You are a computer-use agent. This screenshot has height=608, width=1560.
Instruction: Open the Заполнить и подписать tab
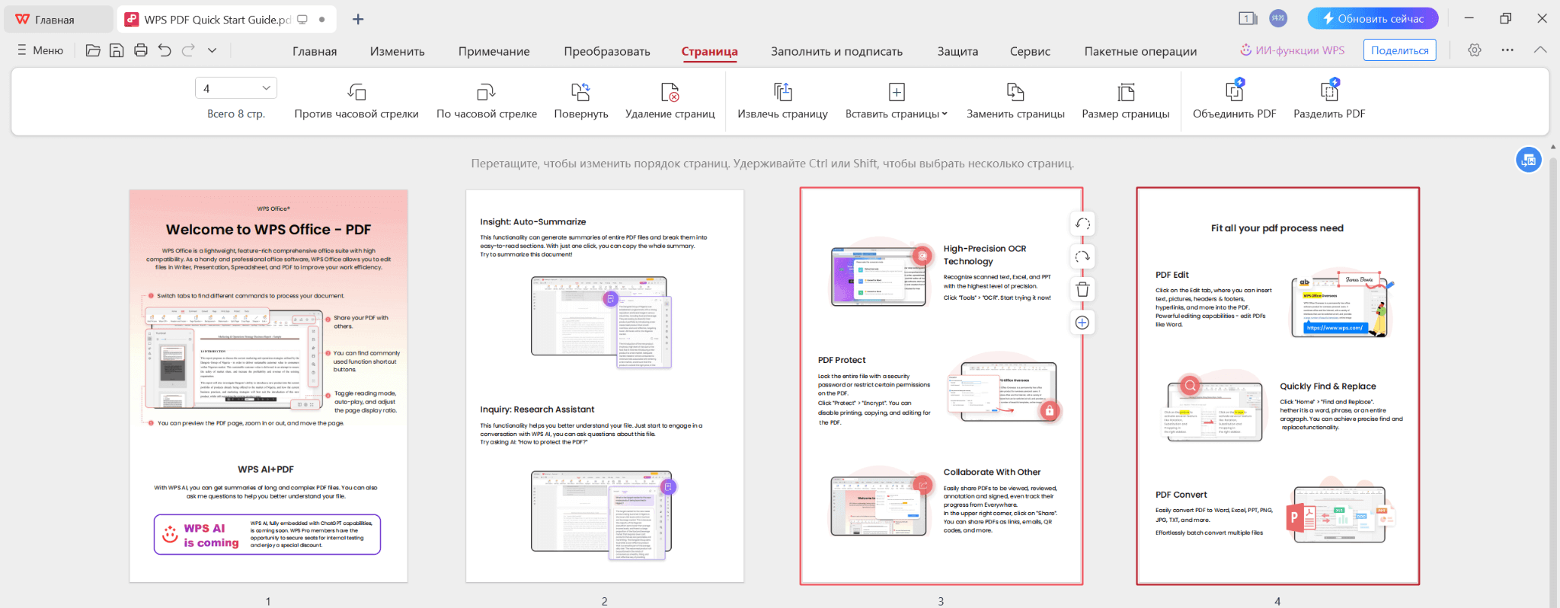(x=836, y=51)
